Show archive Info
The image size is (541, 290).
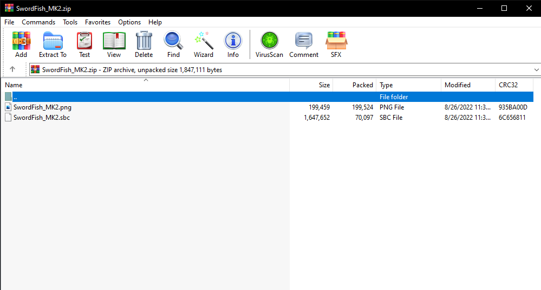coord(233,44)
